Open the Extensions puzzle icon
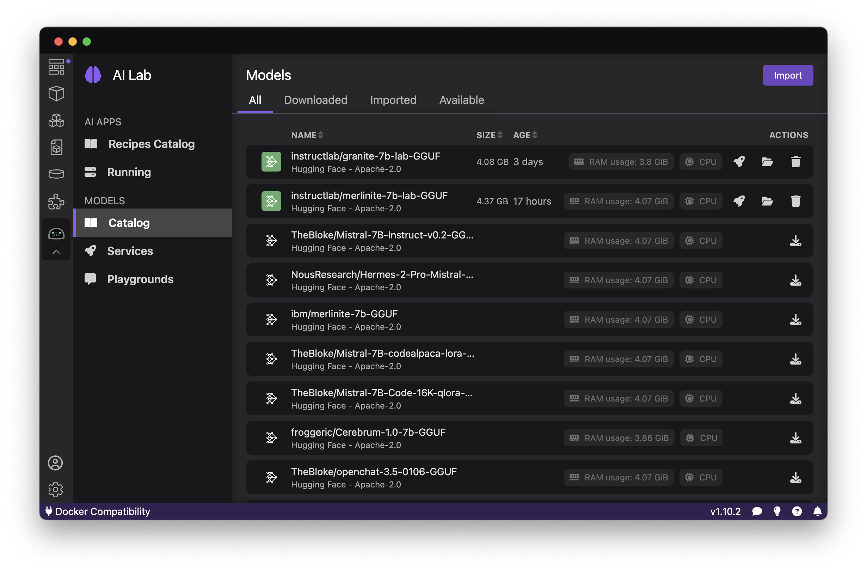This screenshot has height=572, width=867. (x=56, y=201)
